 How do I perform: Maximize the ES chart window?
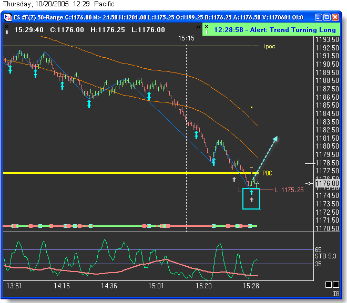(326, 17)
